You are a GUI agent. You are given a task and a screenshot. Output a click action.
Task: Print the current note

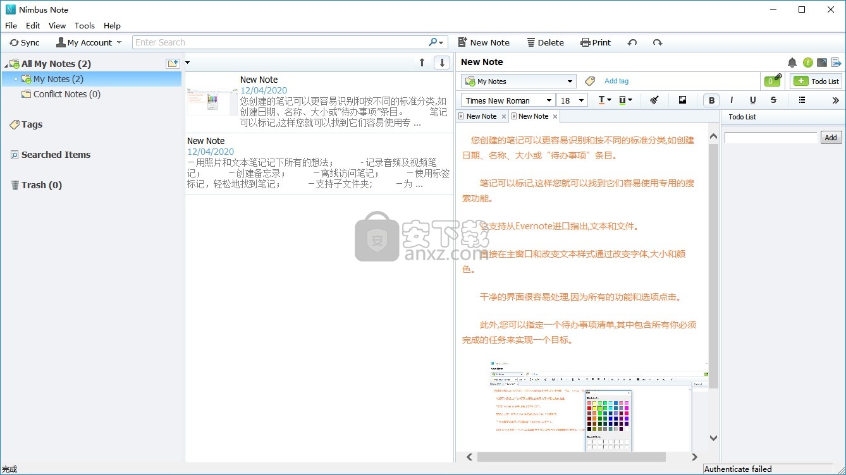596,42
